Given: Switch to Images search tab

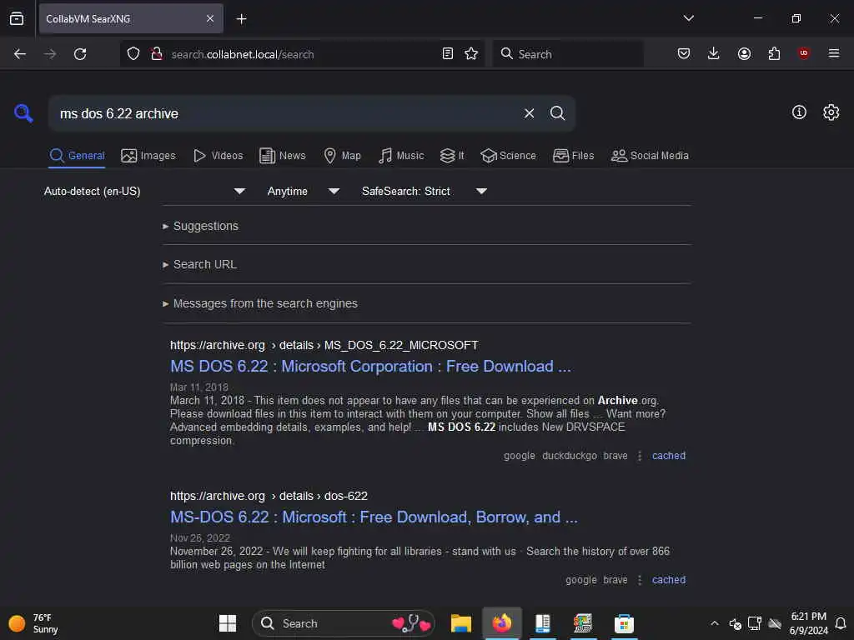Looking at the screenshot, I should tap(148, 156).
